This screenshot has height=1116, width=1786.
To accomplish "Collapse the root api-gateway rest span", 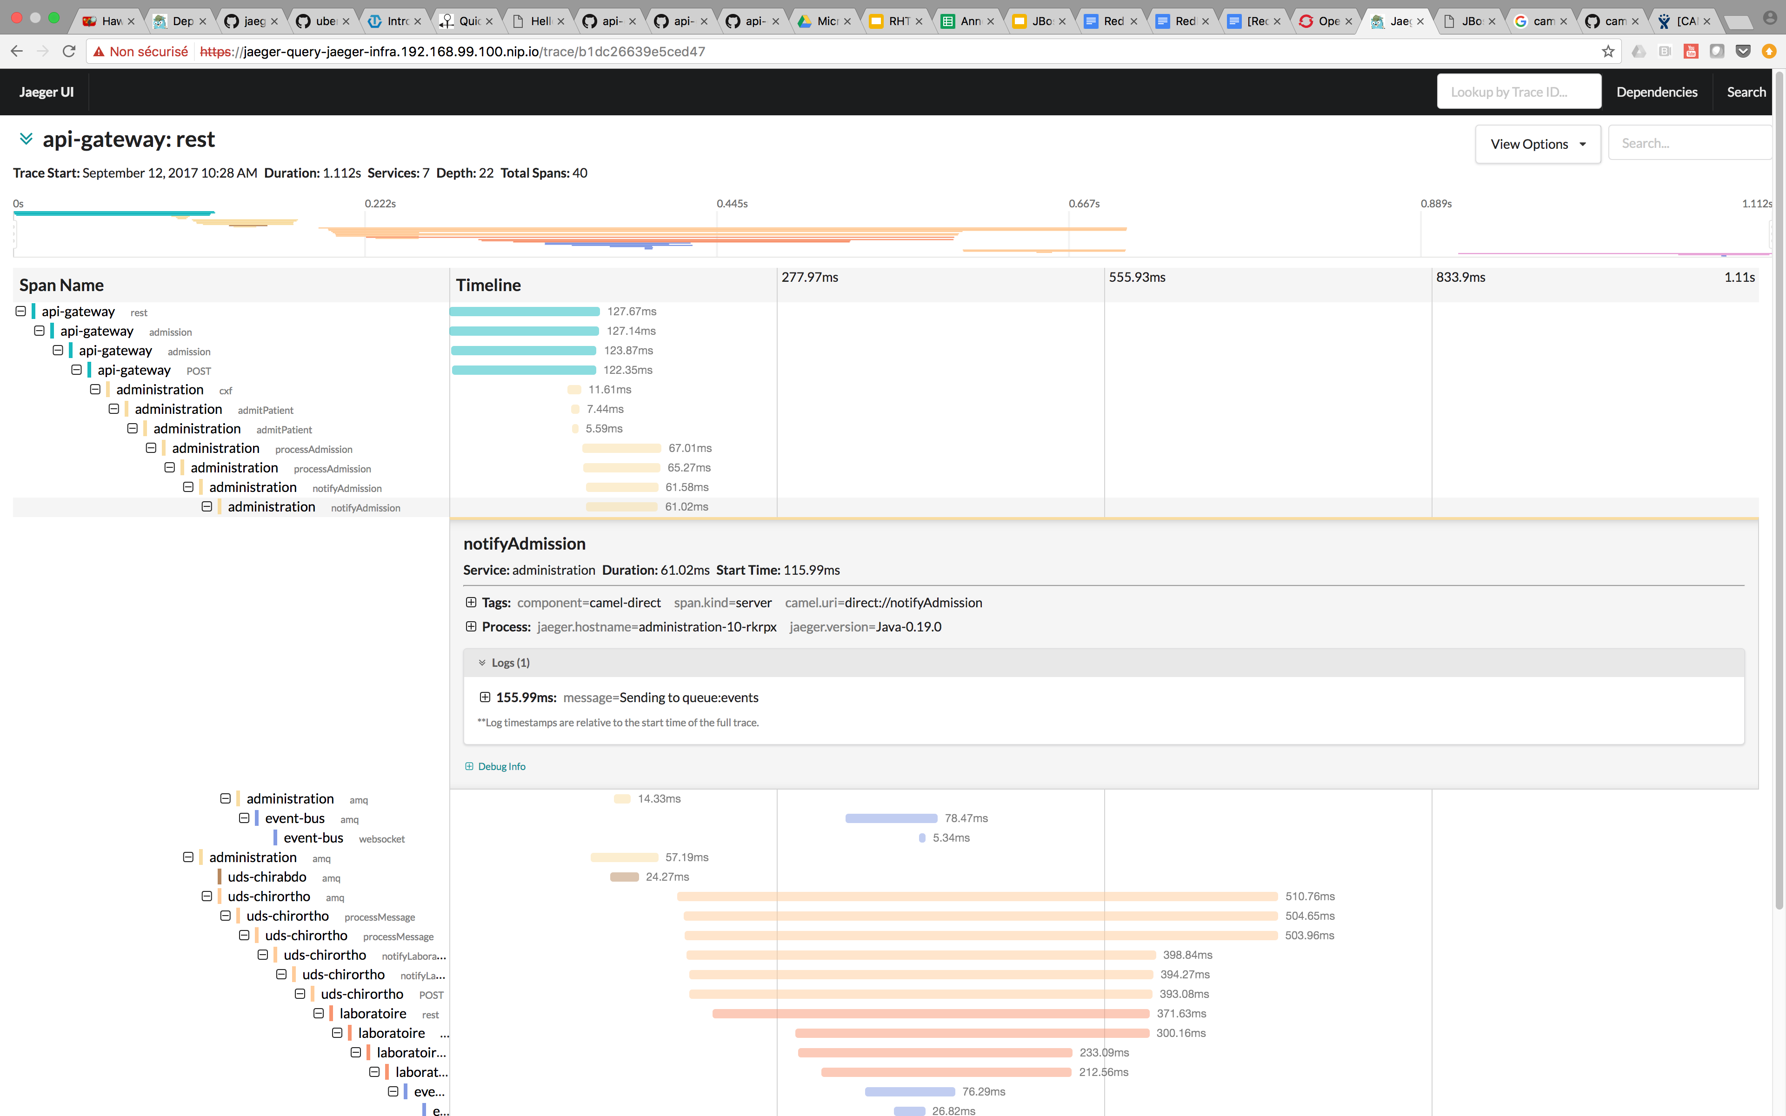I will 20,311.
